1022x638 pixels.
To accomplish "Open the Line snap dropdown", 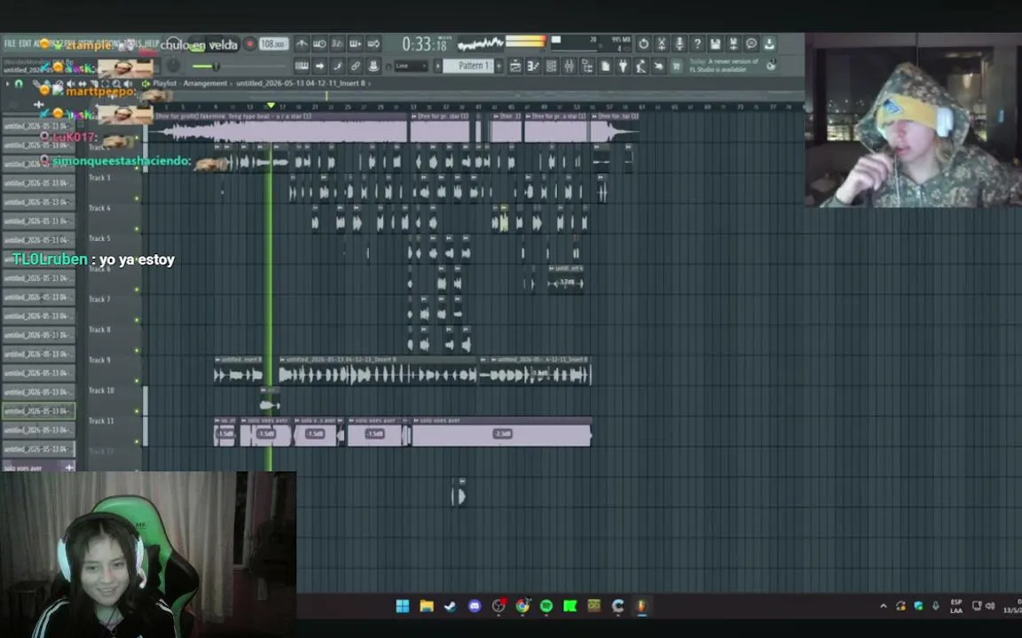I will (411, 66).
